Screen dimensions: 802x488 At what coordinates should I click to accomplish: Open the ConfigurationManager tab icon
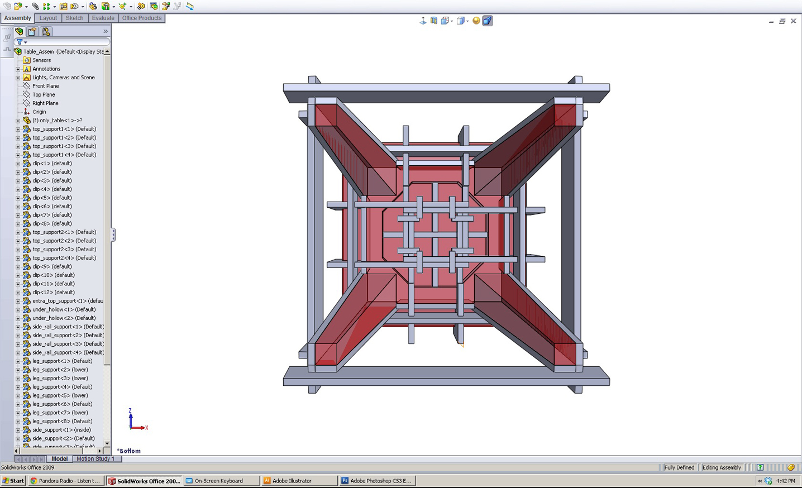pos(46,32)
